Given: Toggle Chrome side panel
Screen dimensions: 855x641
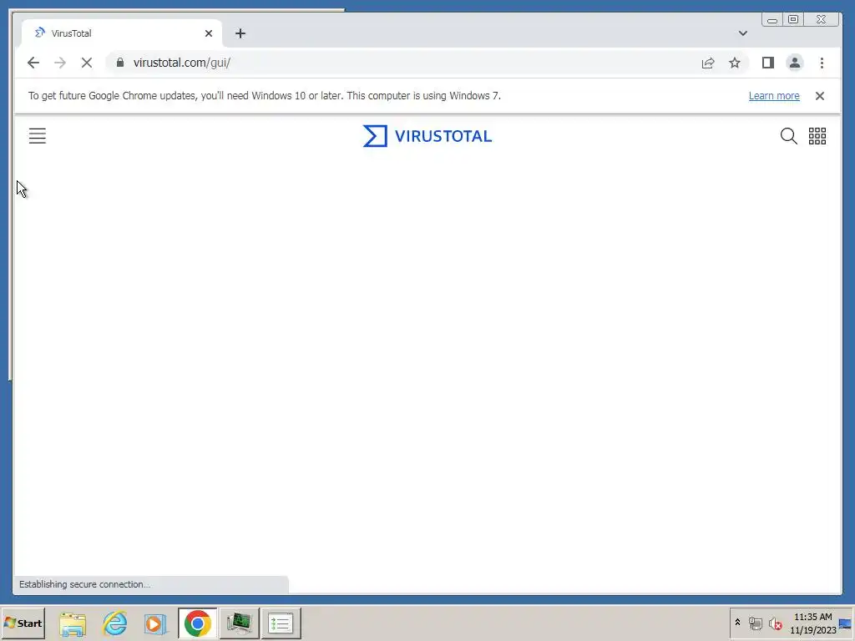Looking at the screenshot, I should click(x=768, y=63).
